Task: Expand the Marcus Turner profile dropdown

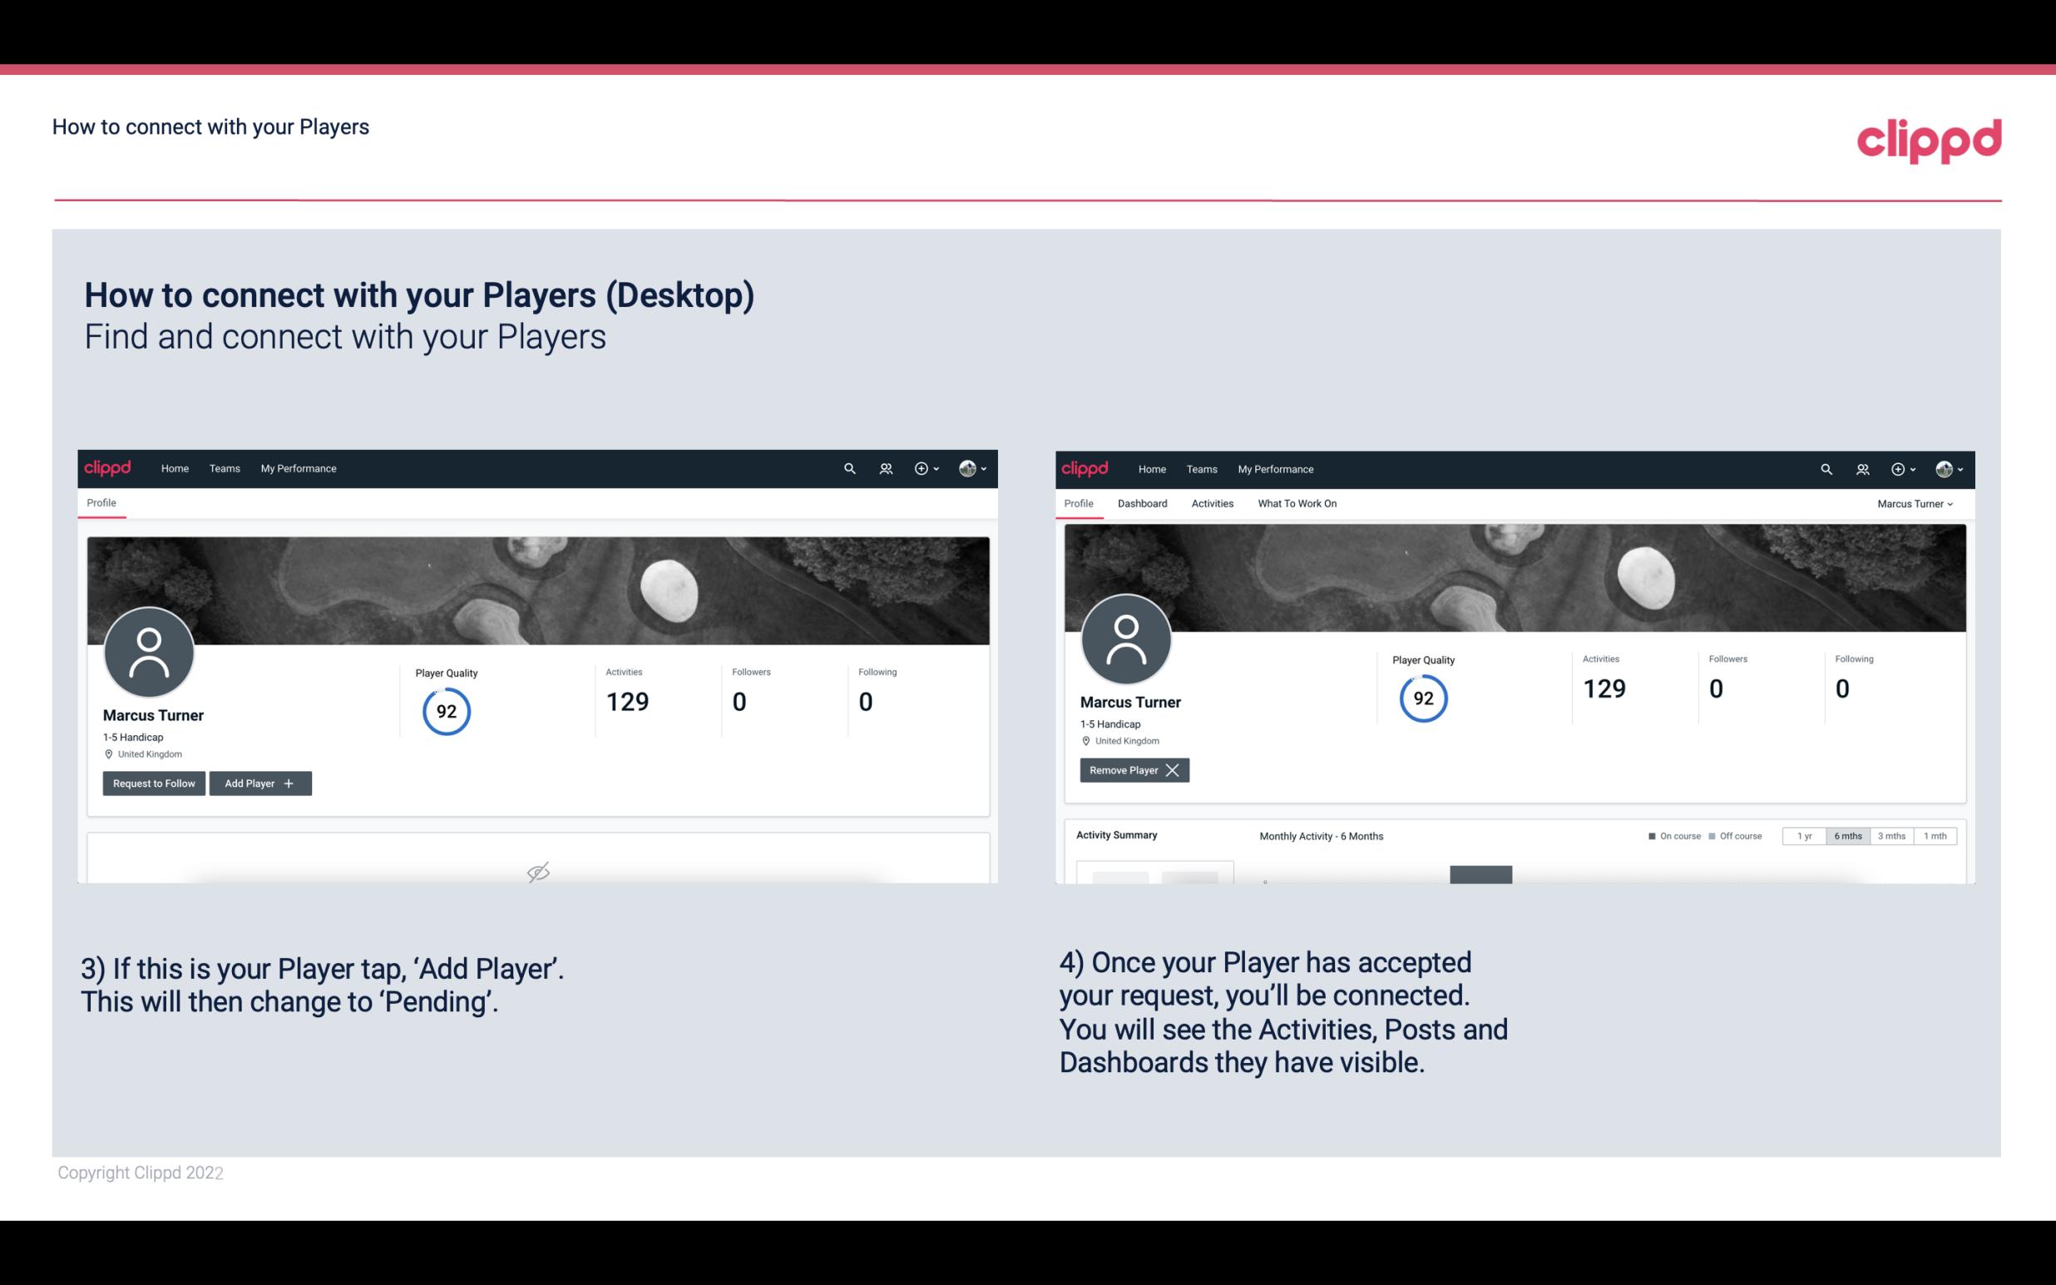Action: point(1918,503)
